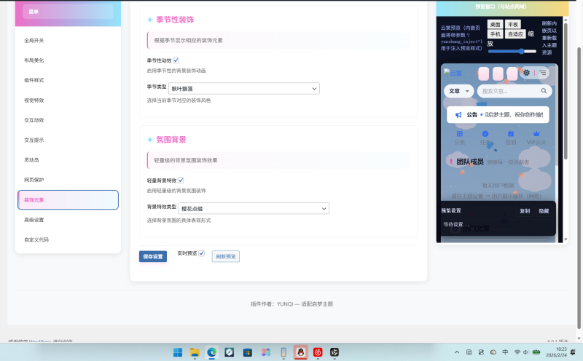Screen dimensions: 583x361
Task: Open the hamburger menu in the preview header
Action: click(543, 73)
